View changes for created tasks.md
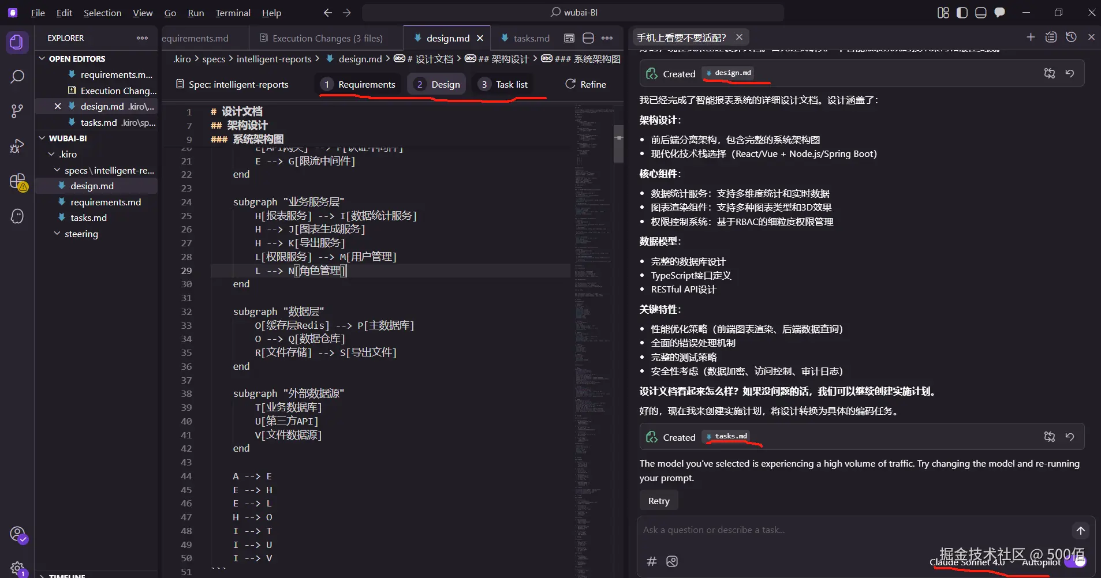This screenshot has width=1101, height=578. coord(1050,437)
